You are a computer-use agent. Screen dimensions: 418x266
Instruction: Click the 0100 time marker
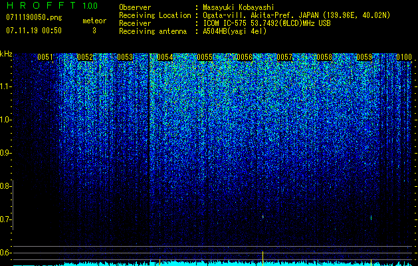404,57
